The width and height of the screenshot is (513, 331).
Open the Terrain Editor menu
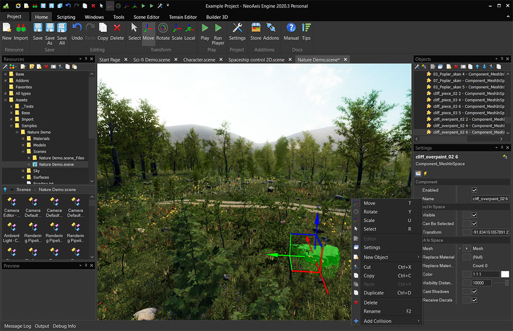pos(183,16)
